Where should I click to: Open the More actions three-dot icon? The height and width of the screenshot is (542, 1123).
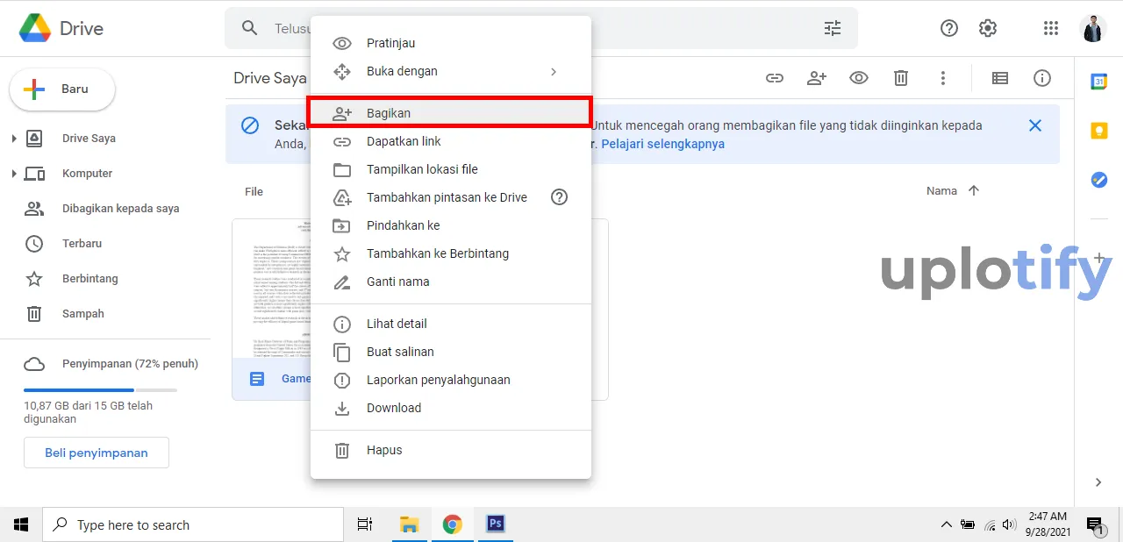943,78
